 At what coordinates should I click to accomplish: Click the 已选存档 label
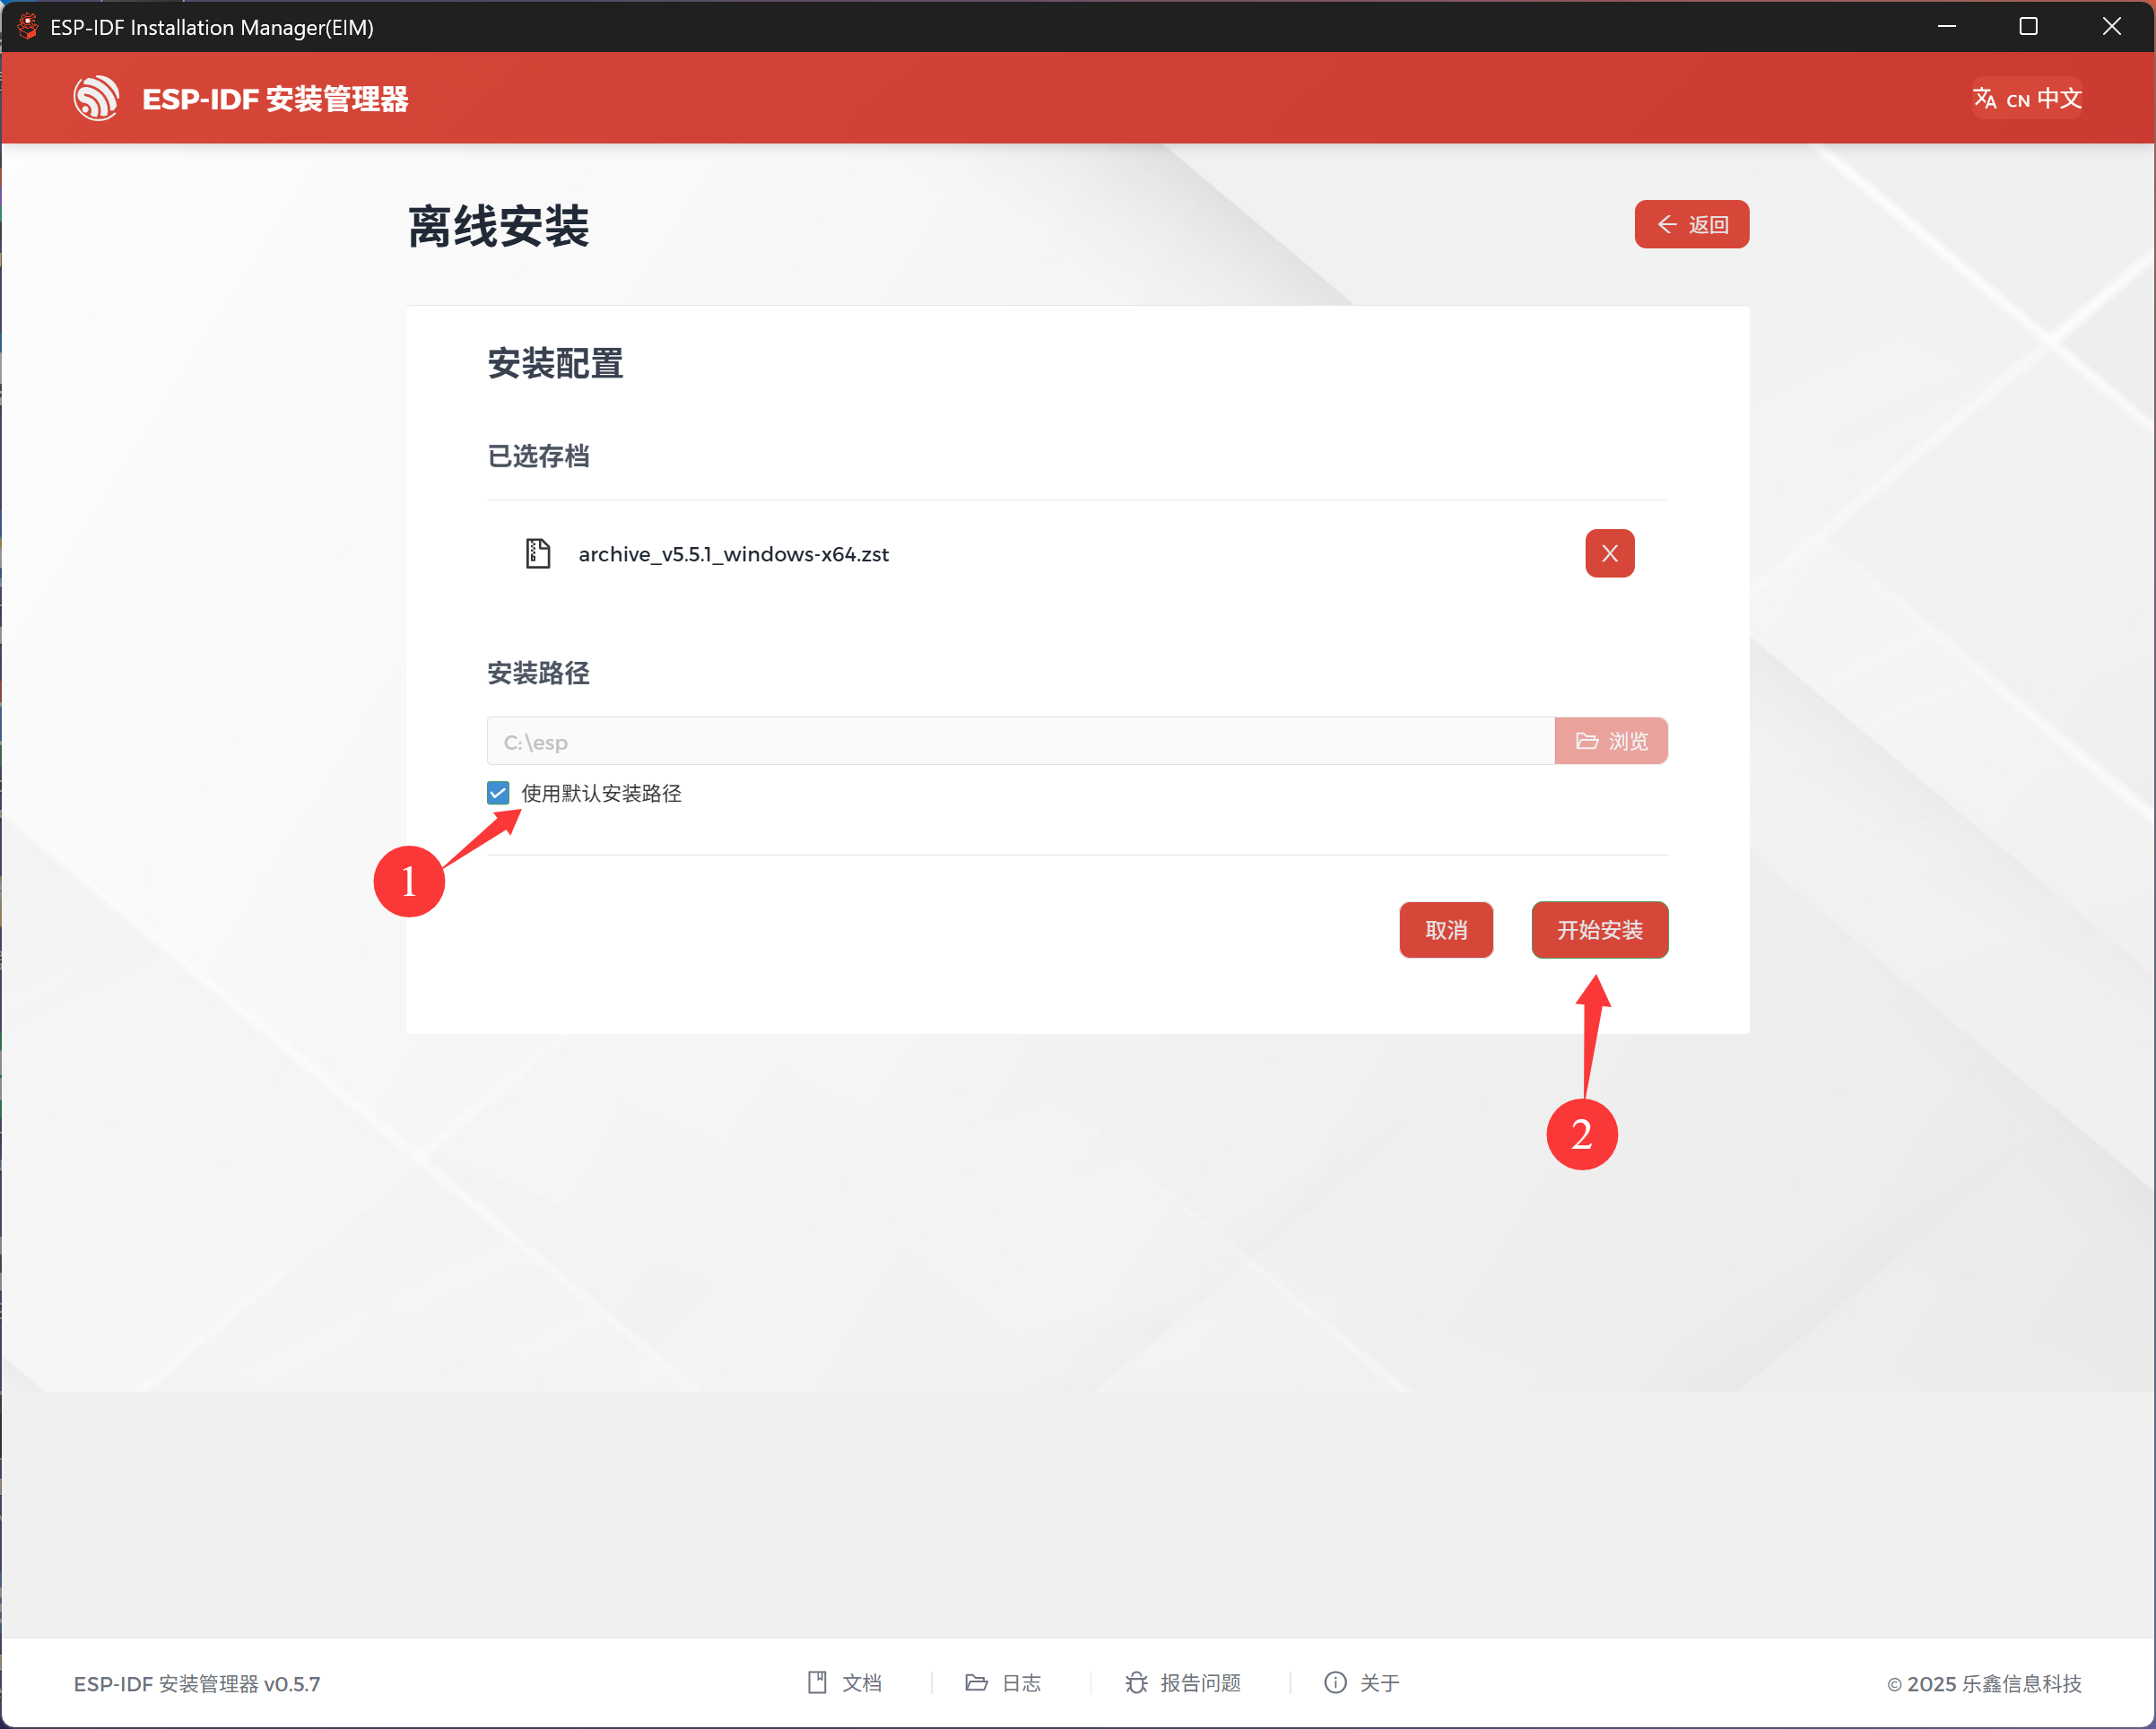tap(538, 457)
